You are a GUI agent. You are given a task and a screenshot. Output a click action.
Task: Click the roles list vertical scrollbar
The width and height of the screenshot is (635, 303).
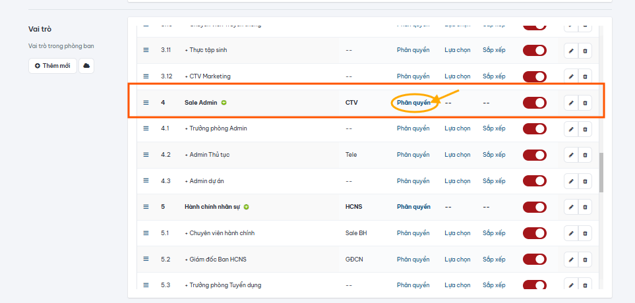[x=601, y=173]
